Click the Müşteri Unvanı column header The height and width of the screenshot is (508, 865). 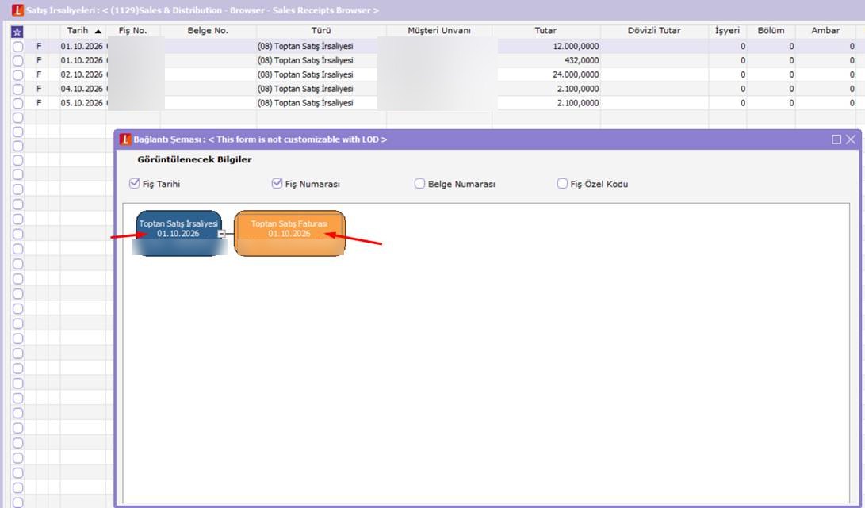(x=439, y=31)
